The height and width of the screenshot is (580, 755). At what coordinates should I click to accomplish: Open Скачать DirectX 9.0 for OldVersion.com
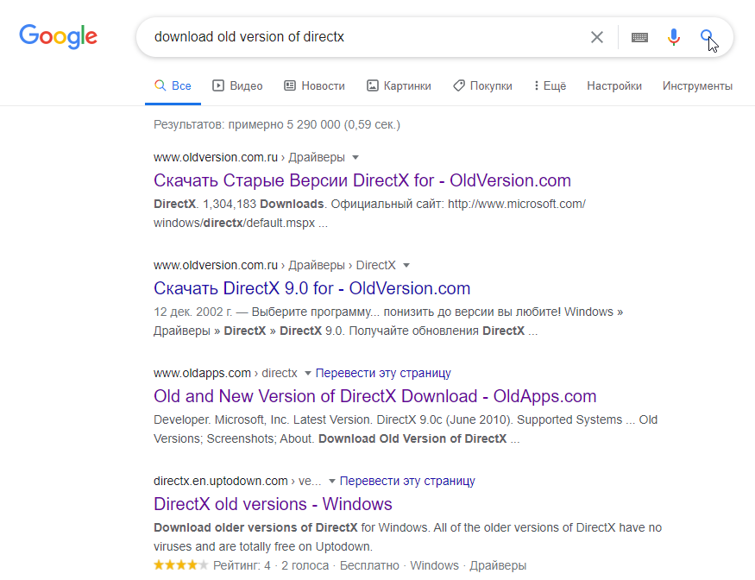point(312,288)
